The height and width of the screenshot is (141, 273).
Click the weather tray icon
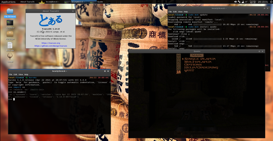pyautogui.click(x=243, y=2)
